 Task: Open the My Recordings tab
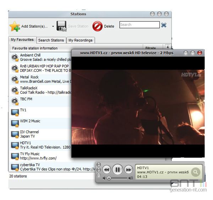(81, 40)
